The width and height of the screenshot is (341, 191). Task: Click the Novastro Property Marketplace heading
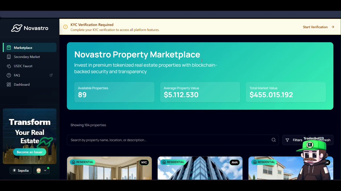(x=137, y=54)
